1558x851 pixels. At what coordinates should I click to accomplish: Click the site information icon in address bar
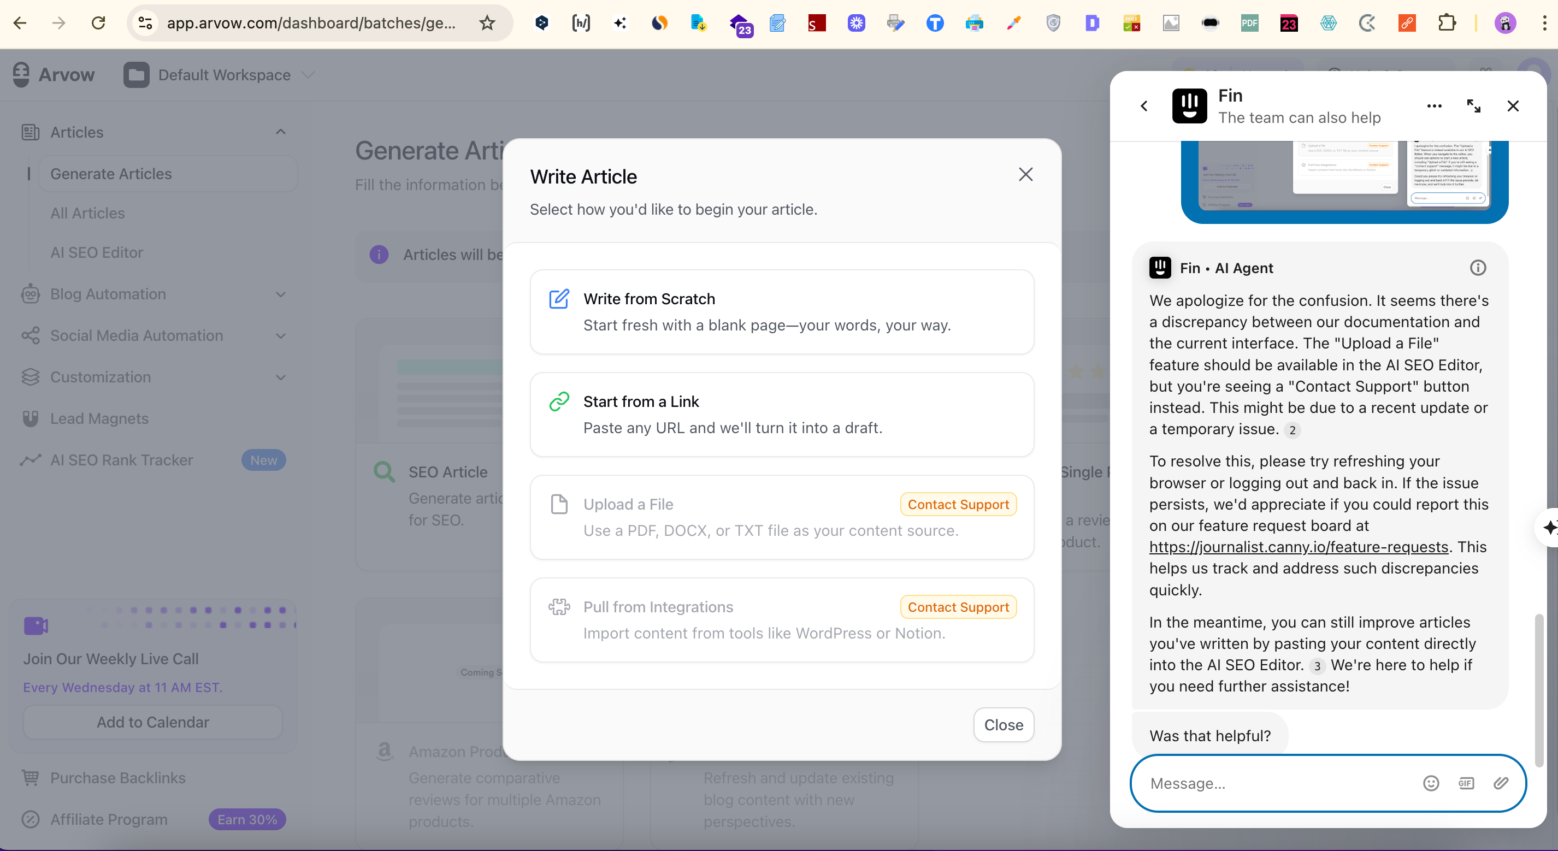point(145,23)
